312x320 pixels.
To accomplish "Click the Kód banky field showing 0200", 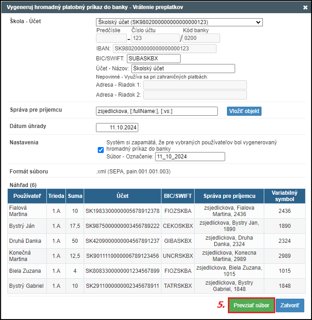I will click(201, 38).
